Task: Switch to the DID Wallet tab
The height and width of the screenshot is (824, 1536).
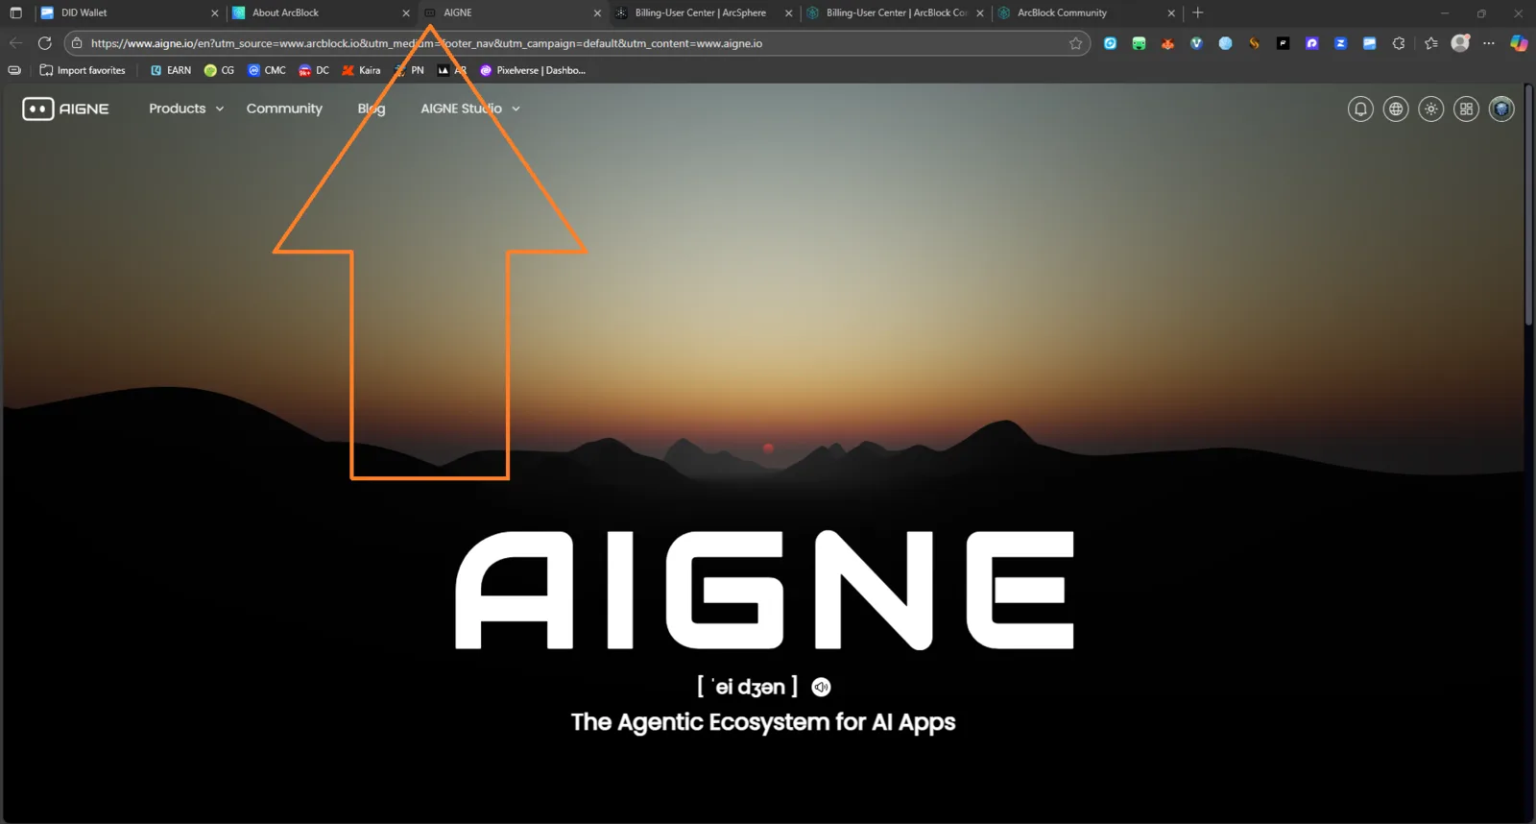Action: pyautogui.click(x=130, y=12)
